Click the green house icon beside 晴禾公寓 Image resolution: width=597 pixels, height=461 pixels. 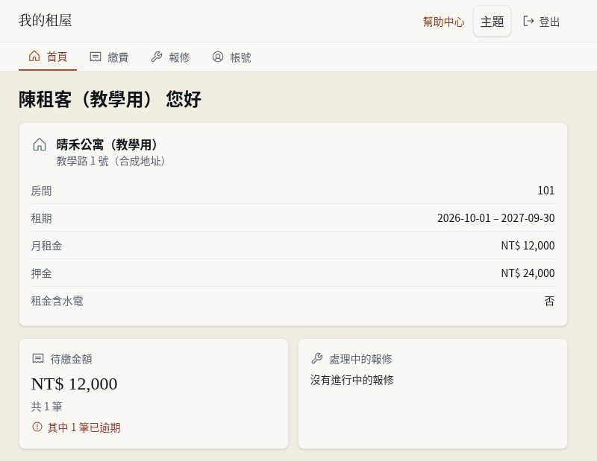click(40, 144)
